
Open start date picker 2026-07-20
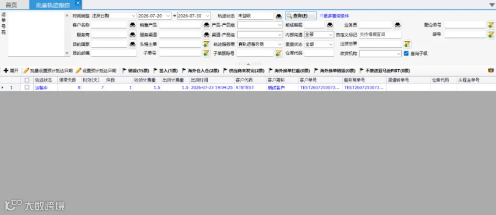click(168, 16)
